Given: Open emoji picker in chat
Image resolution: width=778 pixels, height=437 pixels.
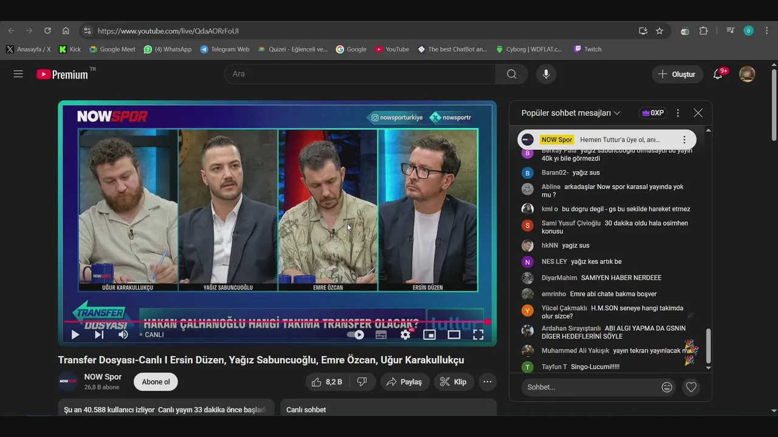Looking at the screenshot, I should tap(667, 387).
